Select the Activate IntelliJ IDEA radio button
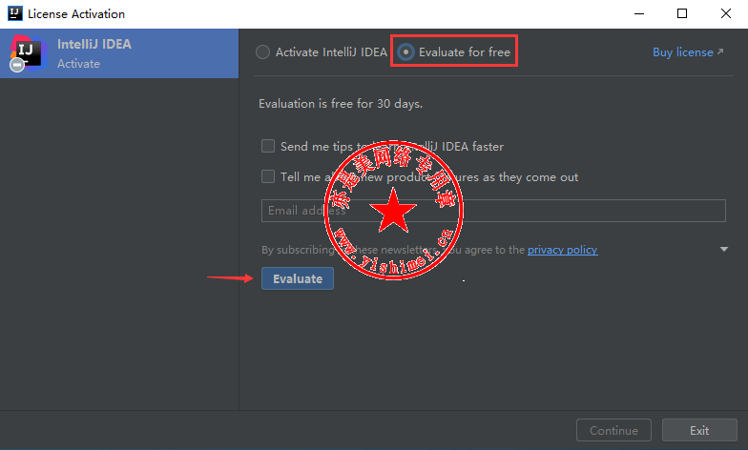 click(263, 52)
